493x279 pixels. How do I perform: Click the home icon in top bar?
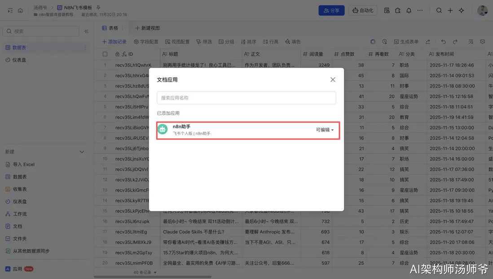pos(20,10)
